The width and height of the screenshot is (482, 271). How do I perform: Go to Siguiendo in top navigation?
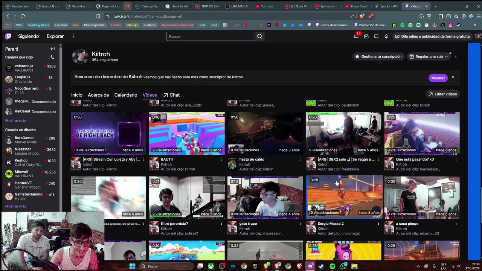click(29, 37)
